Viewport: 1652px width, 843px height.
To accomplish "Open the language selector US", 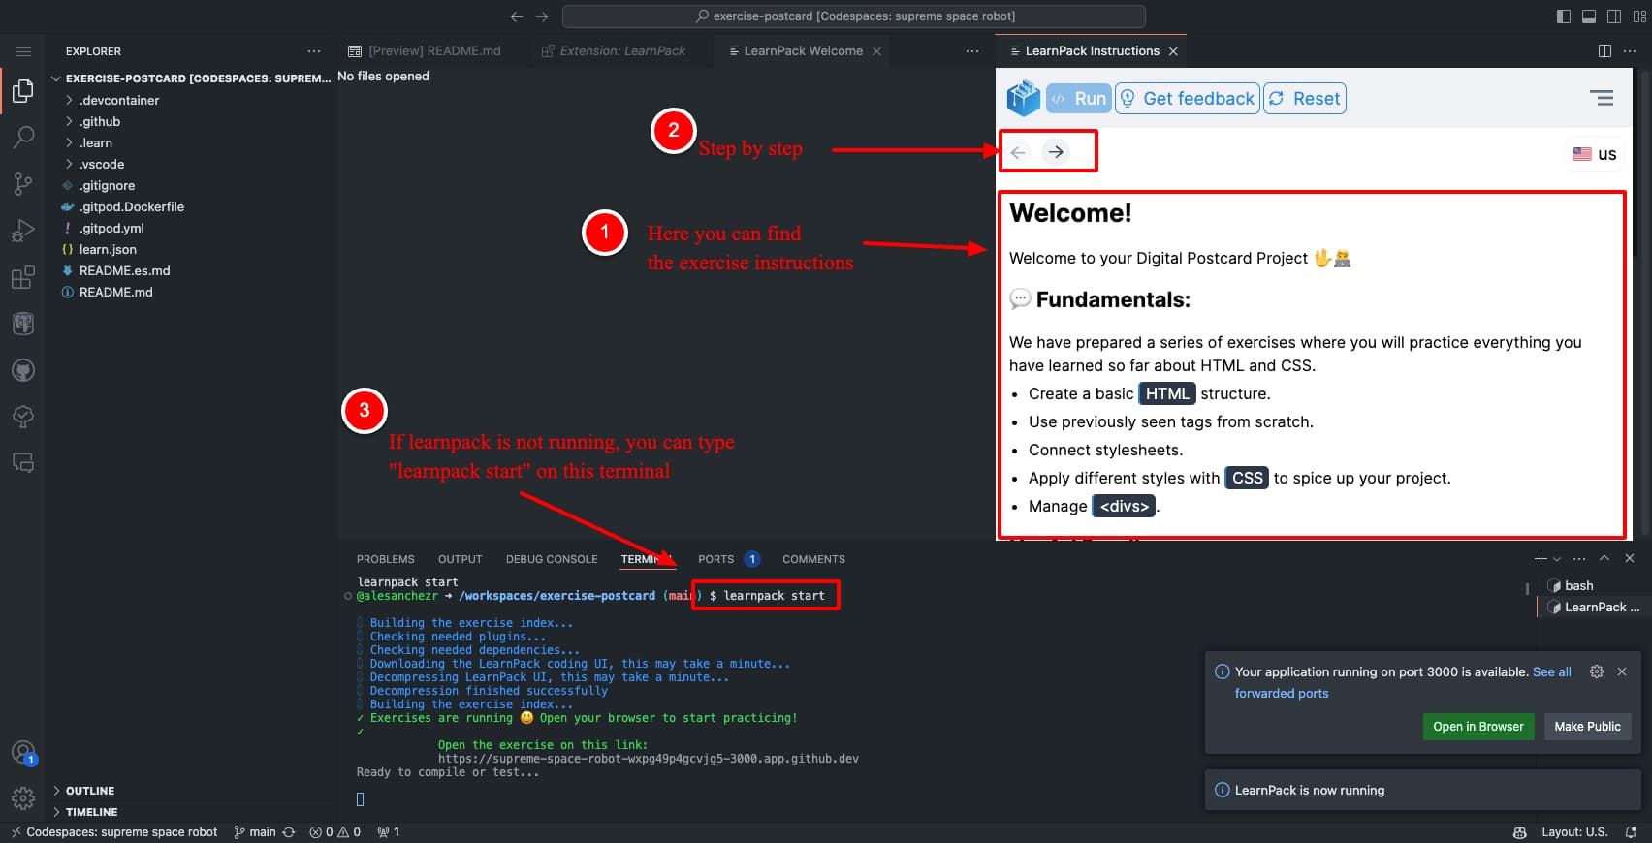I will point(1595,154).
